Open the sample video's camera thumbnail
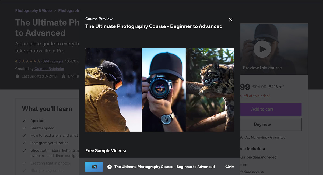 [94, 167]
